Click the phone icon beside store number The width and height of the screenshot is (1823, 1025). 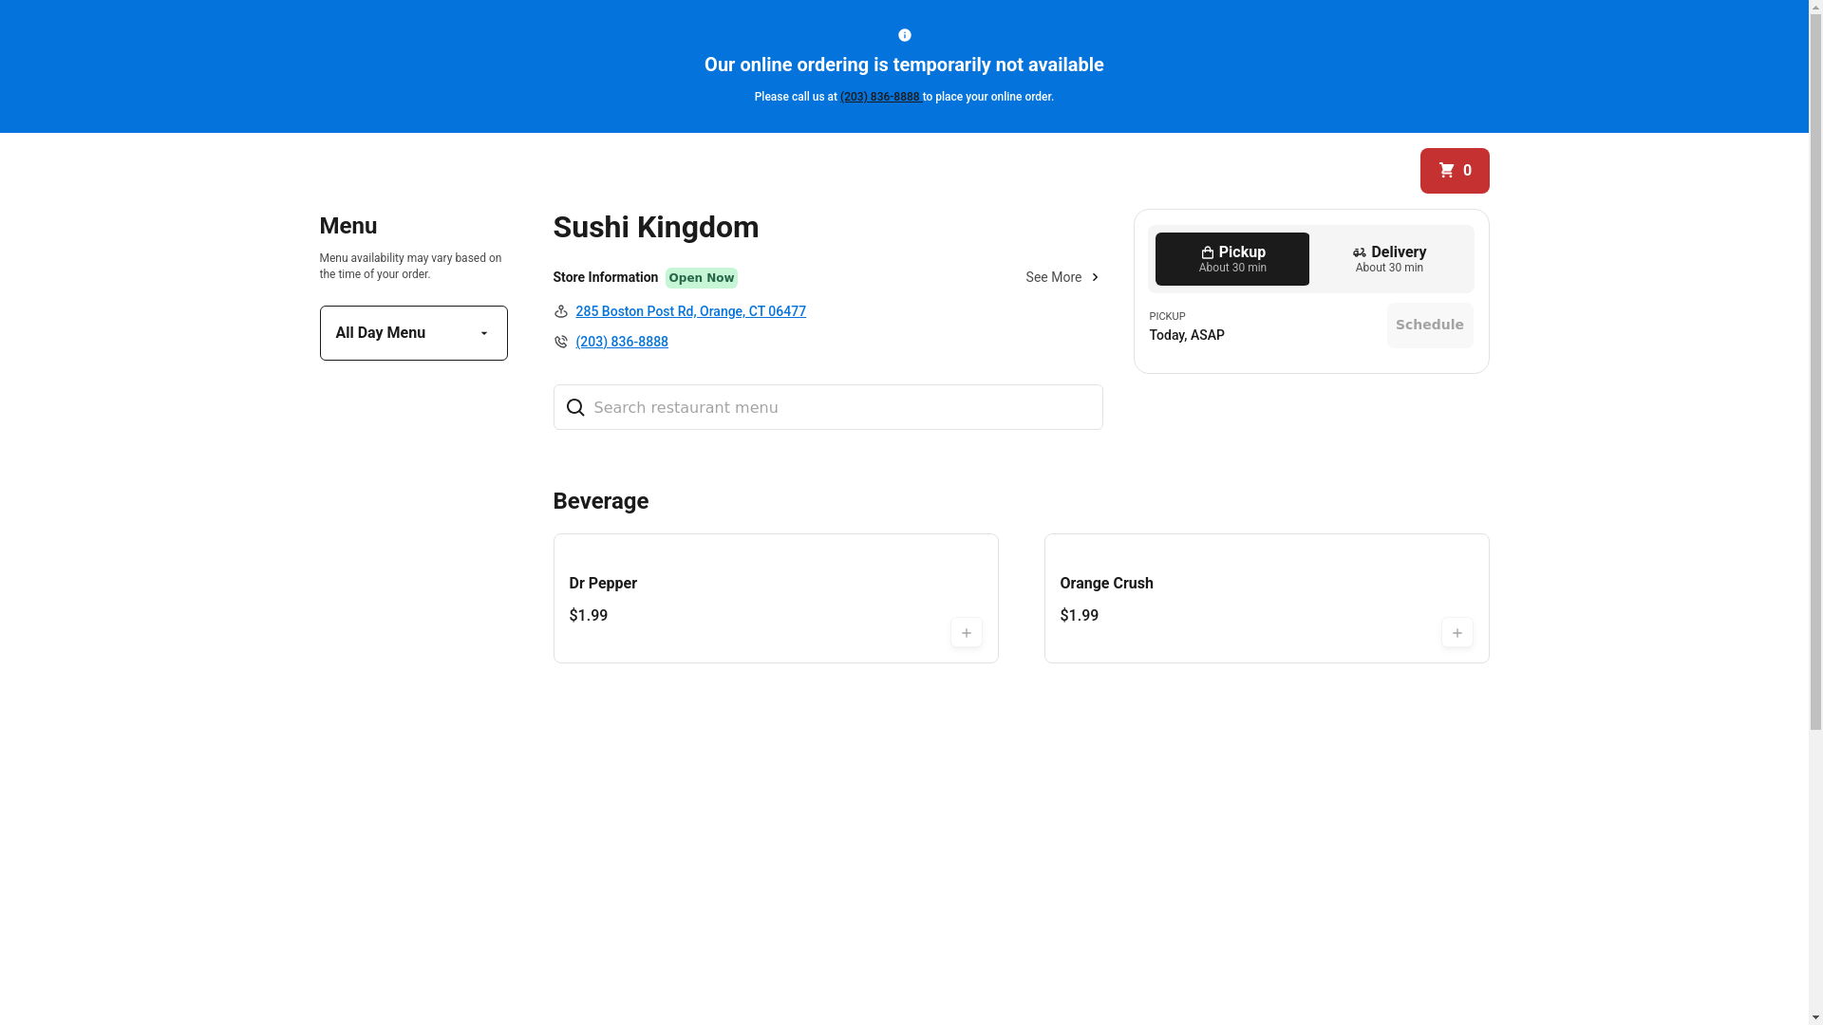click(x=560, y=342)
